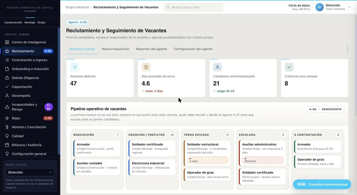The width and height of the screenshot is (357, 195).
Task: Click the Corte de datos timestamp
Action: pyautogui.click(x=299, y=7)
